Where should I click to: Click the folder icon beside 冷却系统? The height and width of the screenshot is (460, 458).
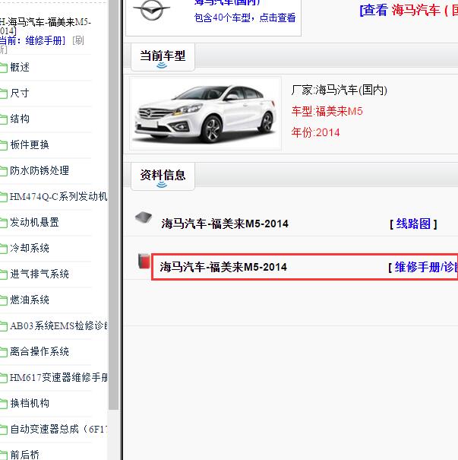[4, 249]
